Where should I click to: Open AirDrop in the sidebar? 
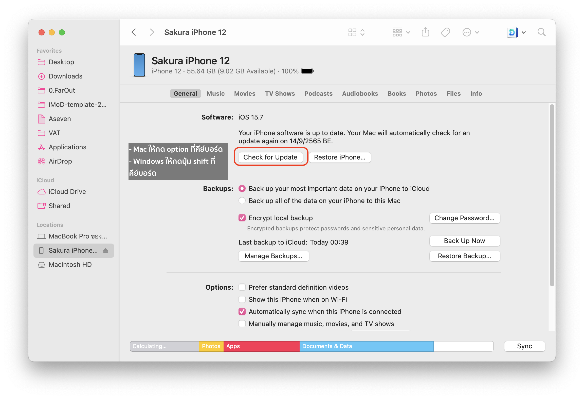(60, 161)
